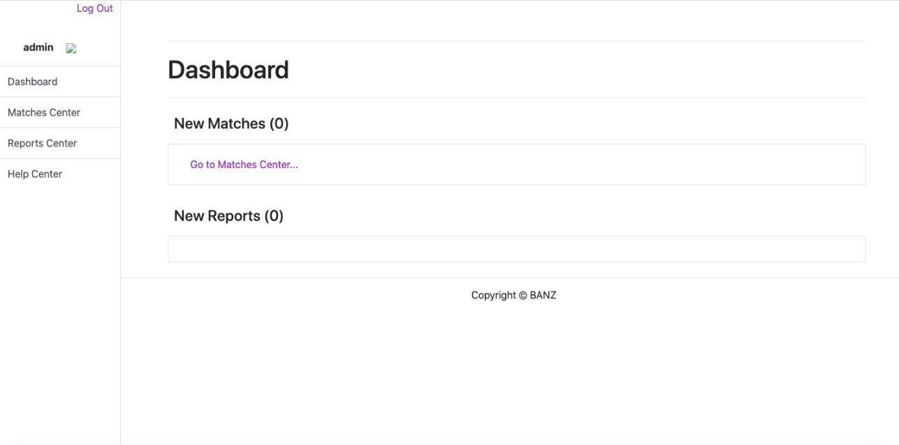Open Matches Center from the sidebar
The image size is (899, 445).
pos(44,112)
